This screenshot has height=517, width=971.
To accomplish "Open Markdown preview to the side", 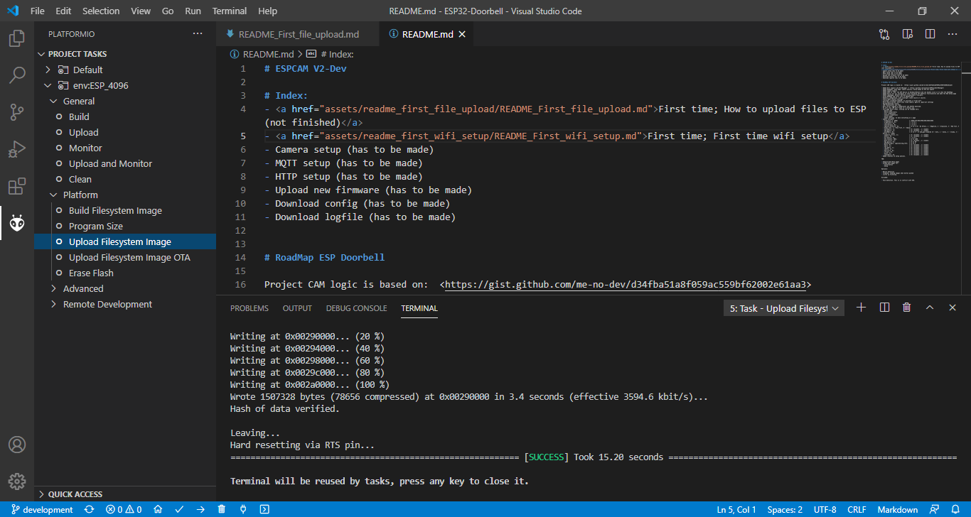I will click(907, 33).
